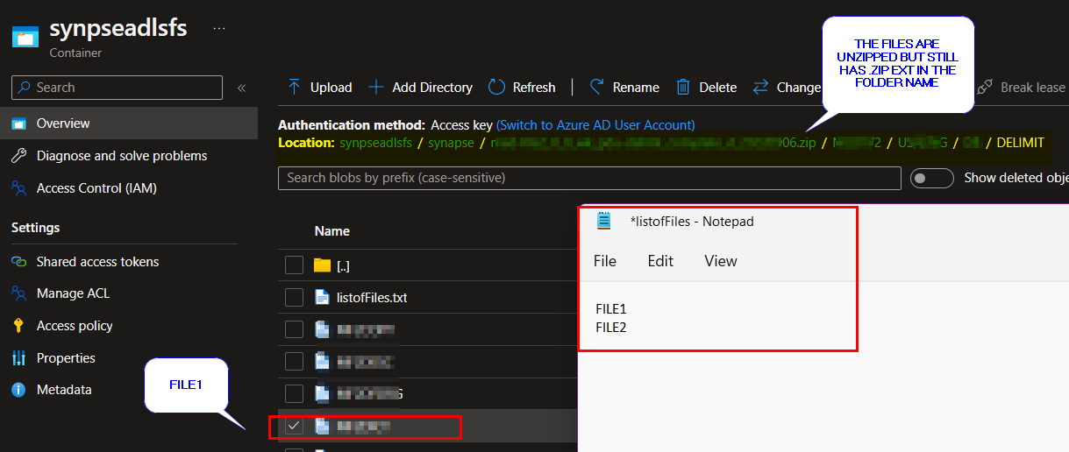
Task: Open the View menu in Notepad
Action: tap(721, 261)
